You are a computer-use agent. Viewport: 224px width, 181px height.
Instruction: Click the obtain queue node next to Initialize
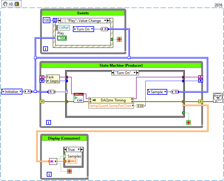(x=27, y=91)
